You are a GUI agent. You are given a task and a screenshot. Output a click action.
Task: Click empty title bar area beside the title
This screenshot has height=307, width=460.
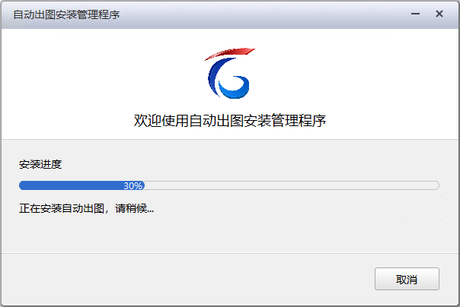[x=264, y=14]
